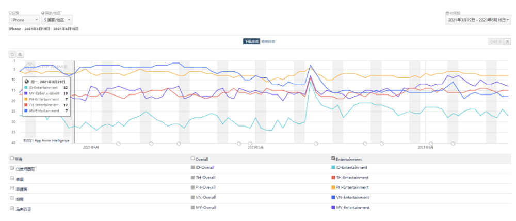Click the reset zoom undo icon
The height and width of the screenshot is (221, 516).
point(12,54)
